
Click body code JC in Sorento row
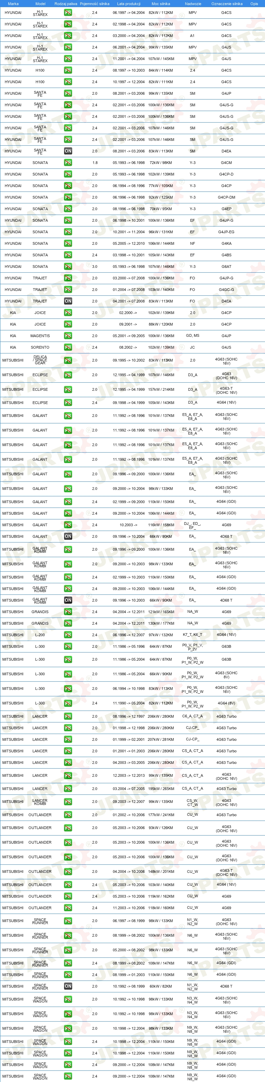pos(192,347)
